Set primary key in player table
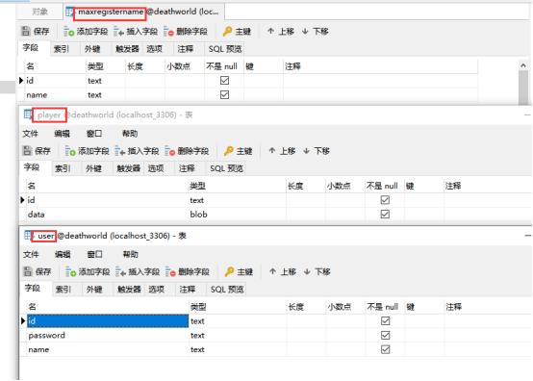This screenshot has width=533, height=381. 239,150
